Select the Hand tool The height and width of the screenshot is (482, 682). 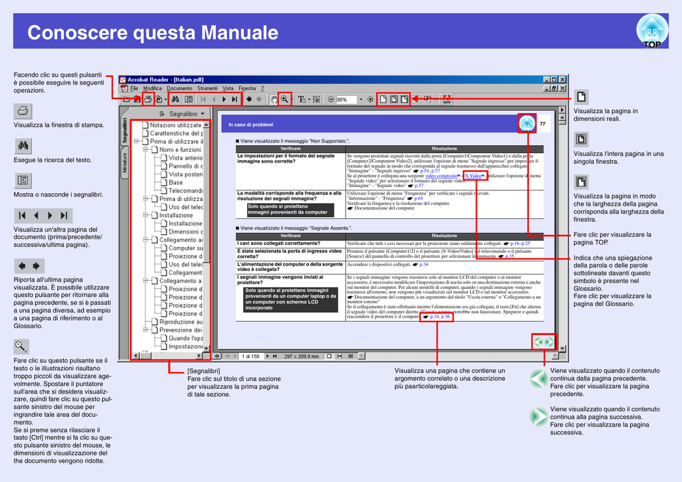coord(274,99)
